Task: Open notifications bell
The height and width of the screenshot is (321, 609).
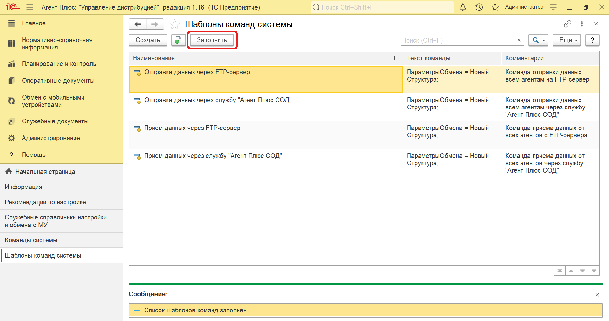Action: (463, 7)
